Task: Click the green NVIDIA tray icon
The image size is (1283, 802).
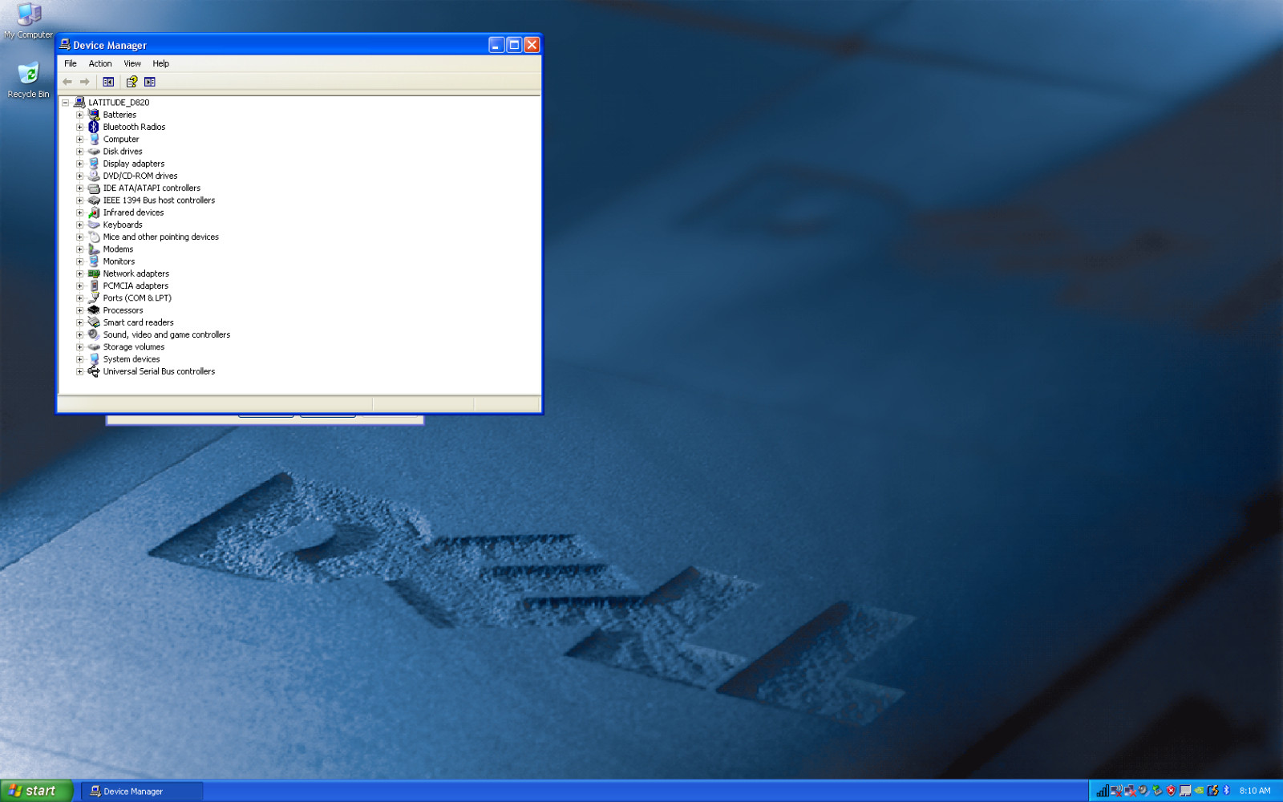Action: coord(1199,791)
